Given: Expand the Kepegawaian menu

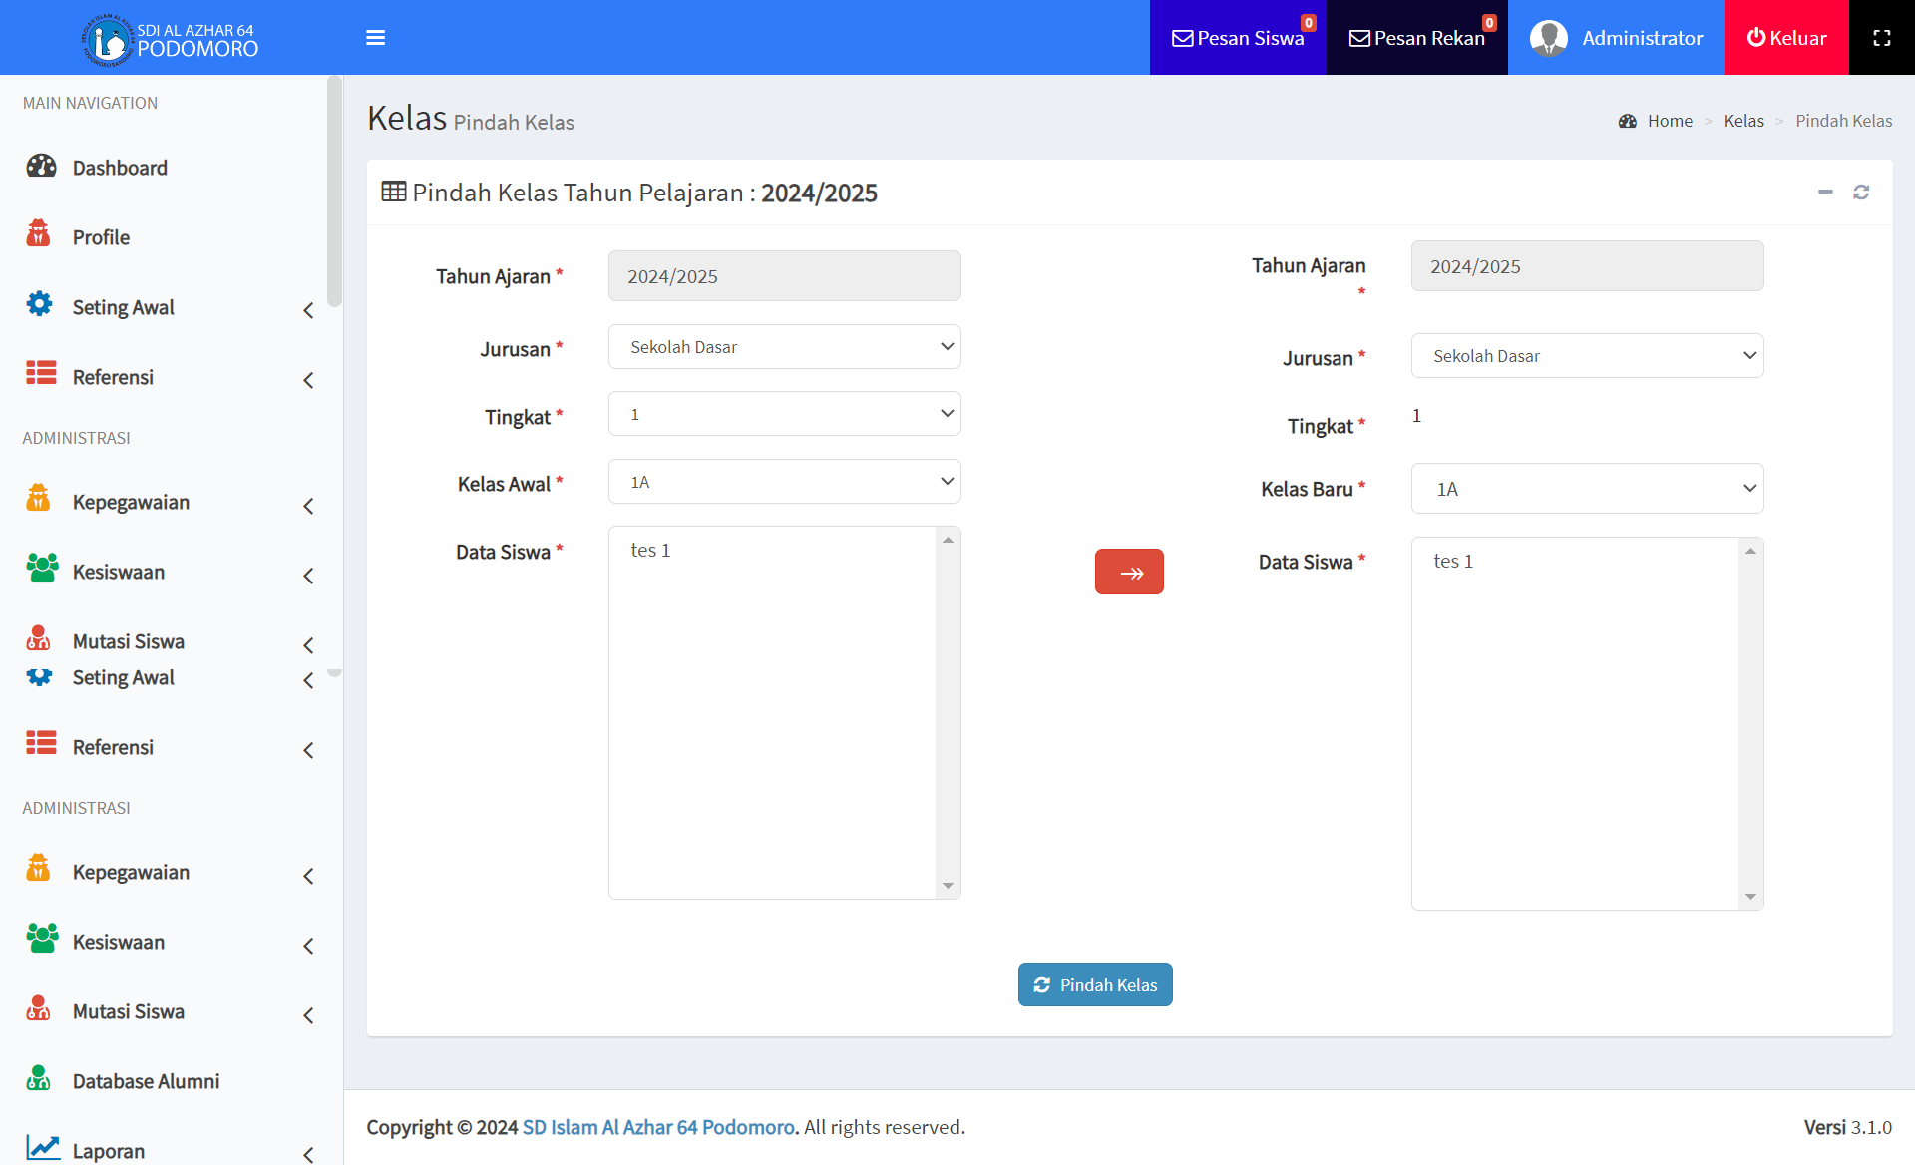Looking at the screenshot, I should pos(131,502).
